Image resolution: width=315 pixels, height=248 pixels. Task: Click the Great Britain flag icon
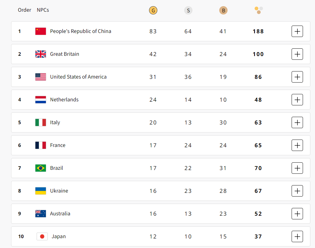click(41, 54)
